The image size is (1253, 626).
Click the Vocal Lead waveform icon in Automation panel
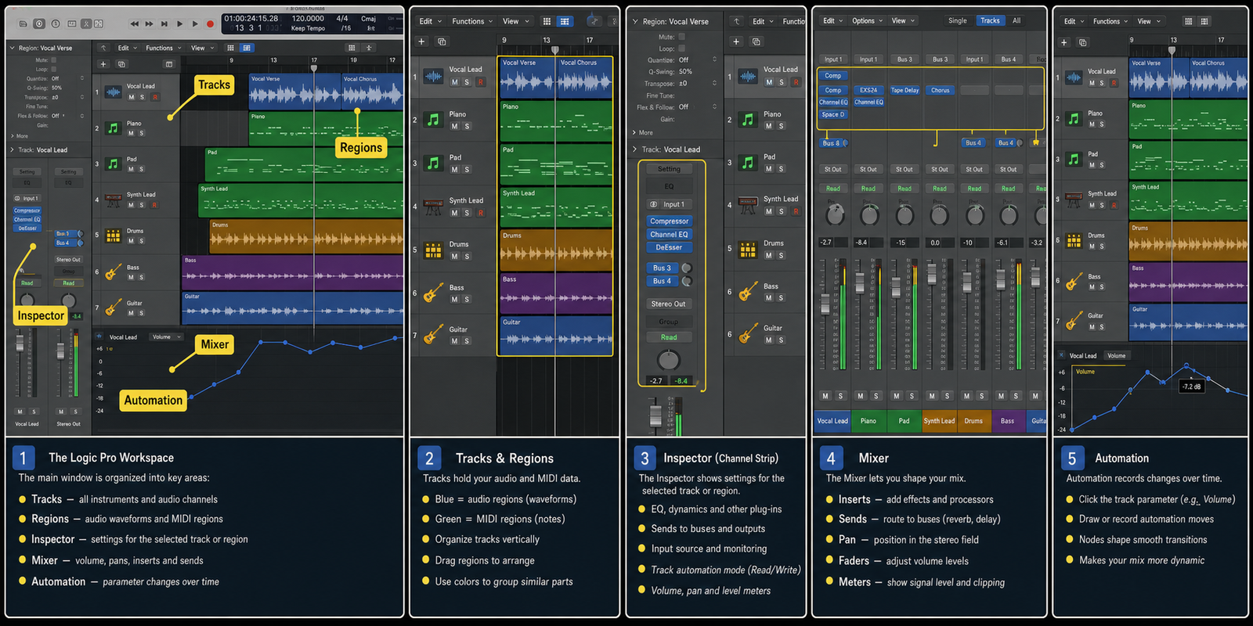click(1074, 77)
